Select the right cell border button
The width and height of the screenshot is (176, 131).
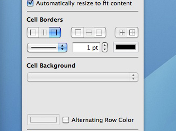55,32
